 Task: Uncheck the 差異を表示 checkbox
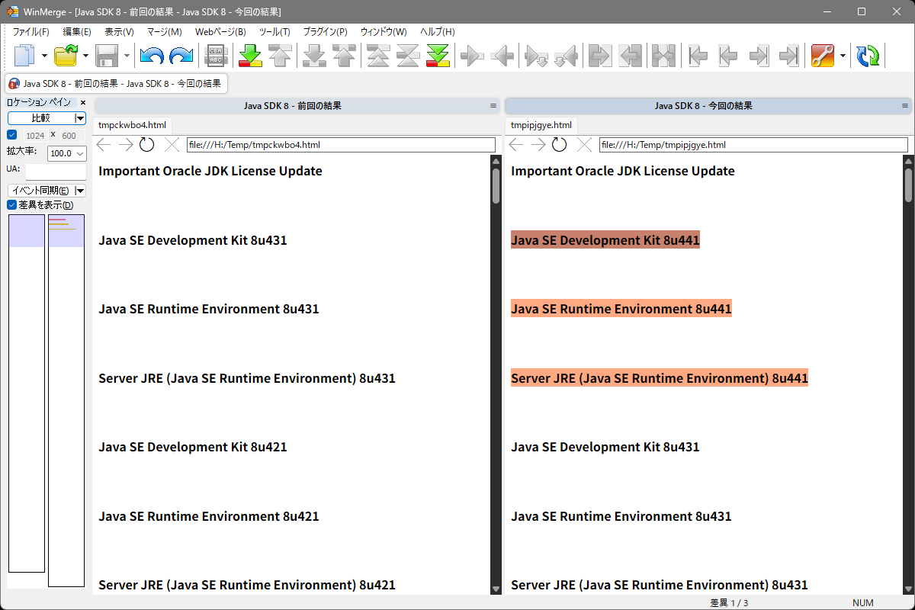(12, 204)
